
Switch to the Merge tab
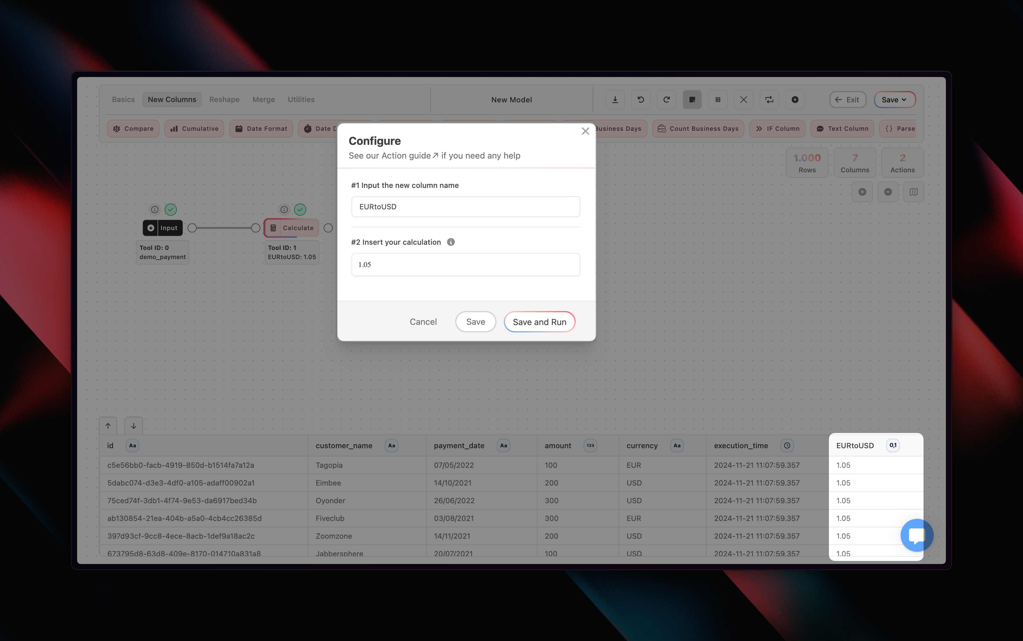point(263,99)
